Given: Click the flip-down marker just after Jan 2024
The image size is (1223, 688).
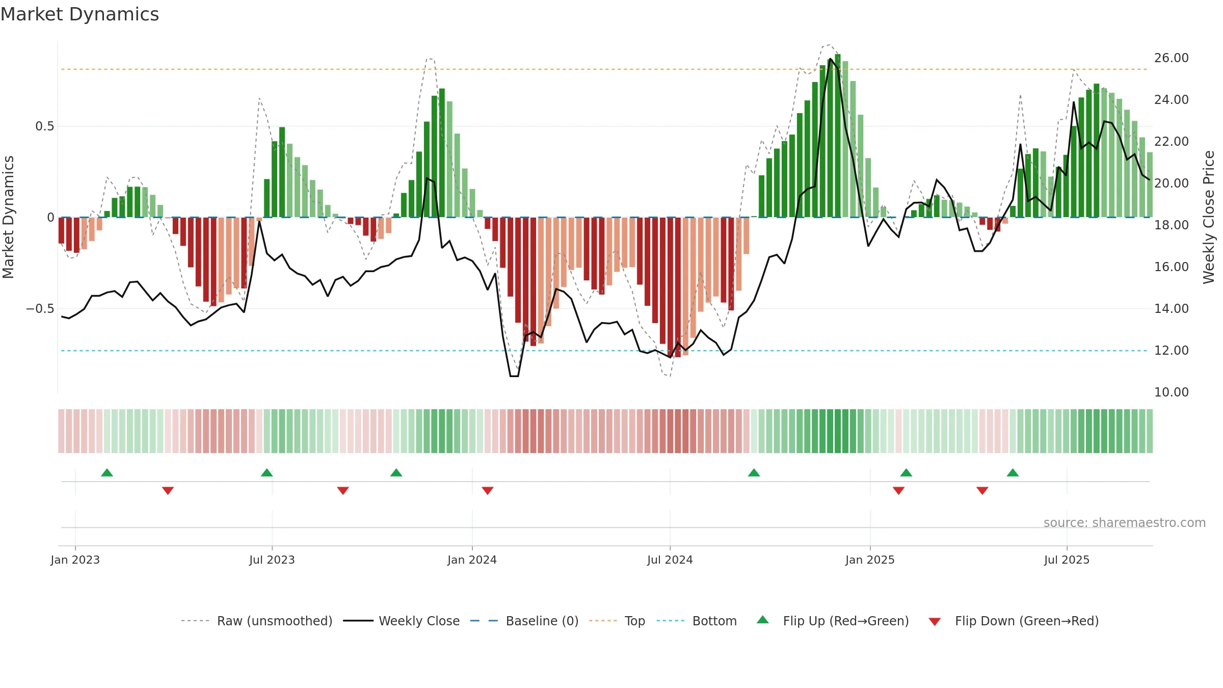Looking at the screenshot, I should click(x=488, y=491).
